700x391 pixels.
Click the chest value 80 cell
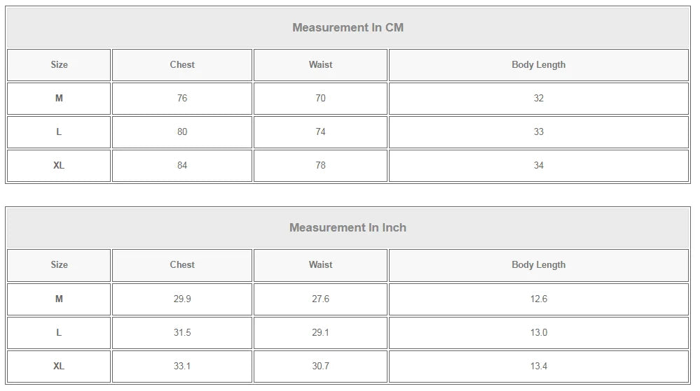[x=182, y=132]
